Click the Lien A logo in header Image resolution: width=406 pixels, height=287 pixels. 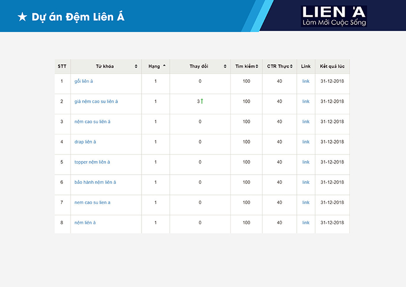tap(333, 16)
